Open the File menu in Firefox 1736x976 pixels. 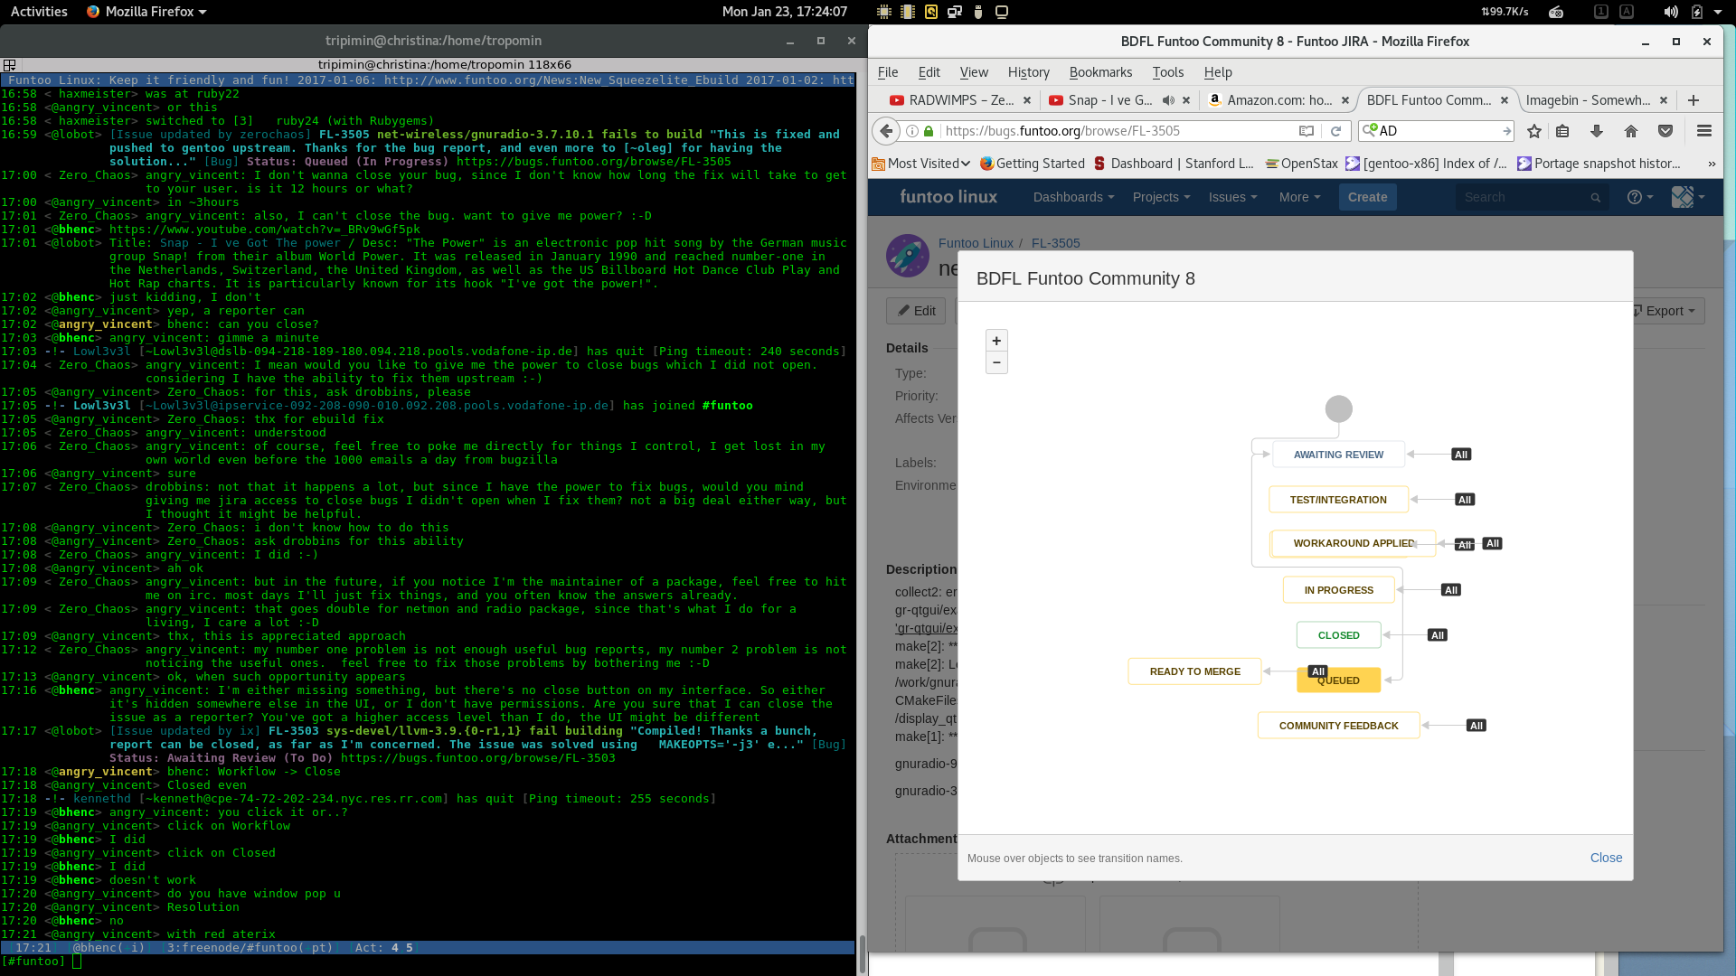(888, 72)
